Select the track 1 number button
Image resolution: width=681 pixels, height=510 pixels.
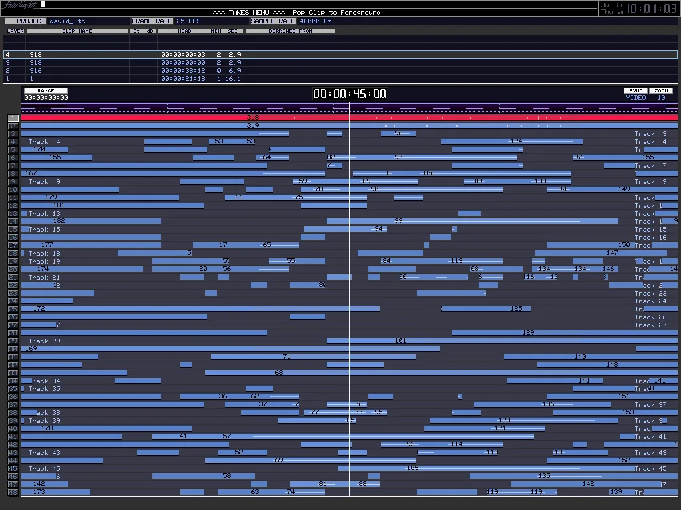13,118
